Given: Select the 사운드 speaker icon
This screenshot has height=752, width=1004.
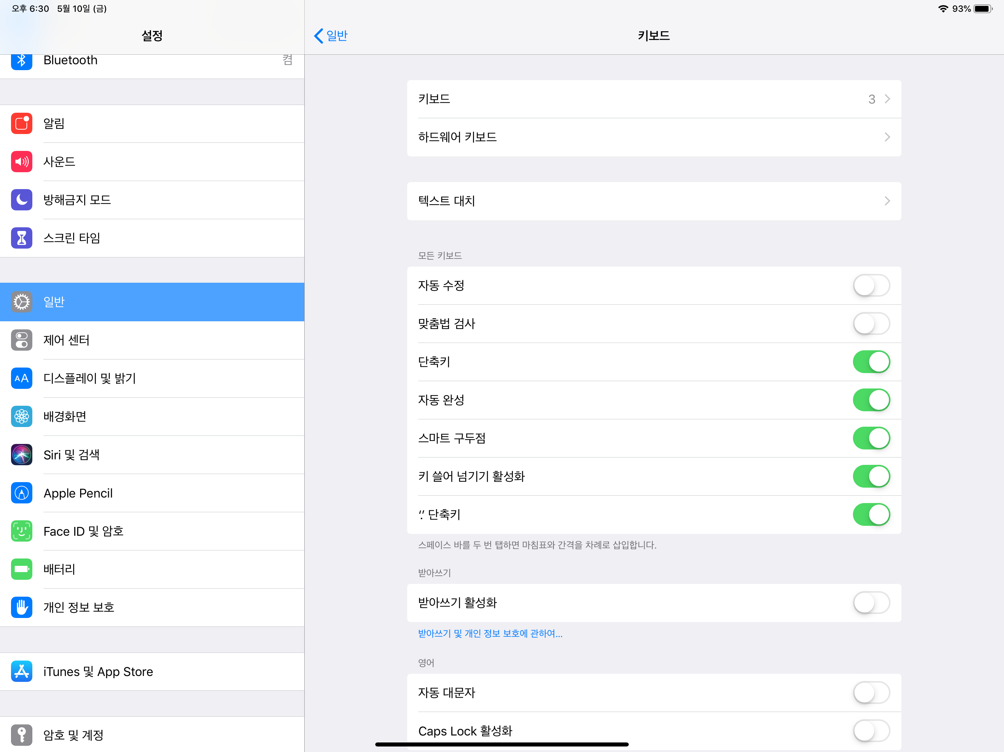Looking at the screenshot, I should (x=21, y=162).
